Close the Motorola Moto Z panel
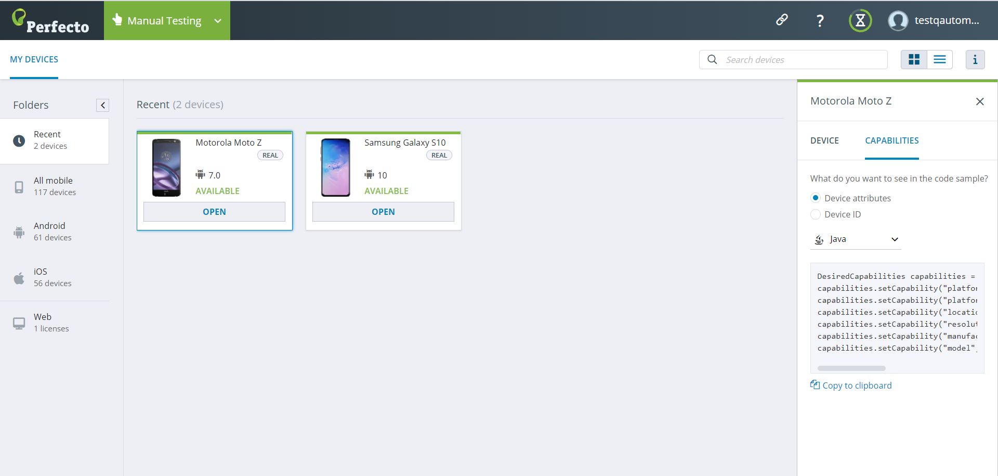The width and height of the screenshot is (998, 476). pyautogui.click(x=980, y=101)
